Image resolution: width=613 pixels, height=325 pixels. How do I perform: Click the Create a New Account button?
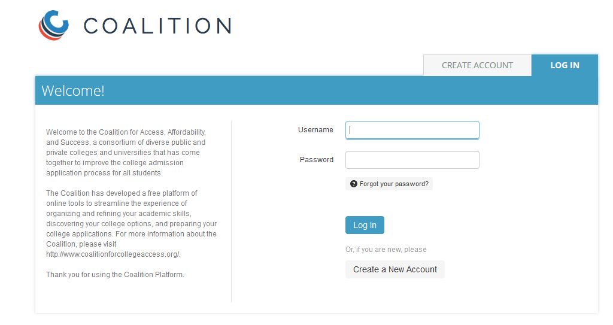[395, 269]
